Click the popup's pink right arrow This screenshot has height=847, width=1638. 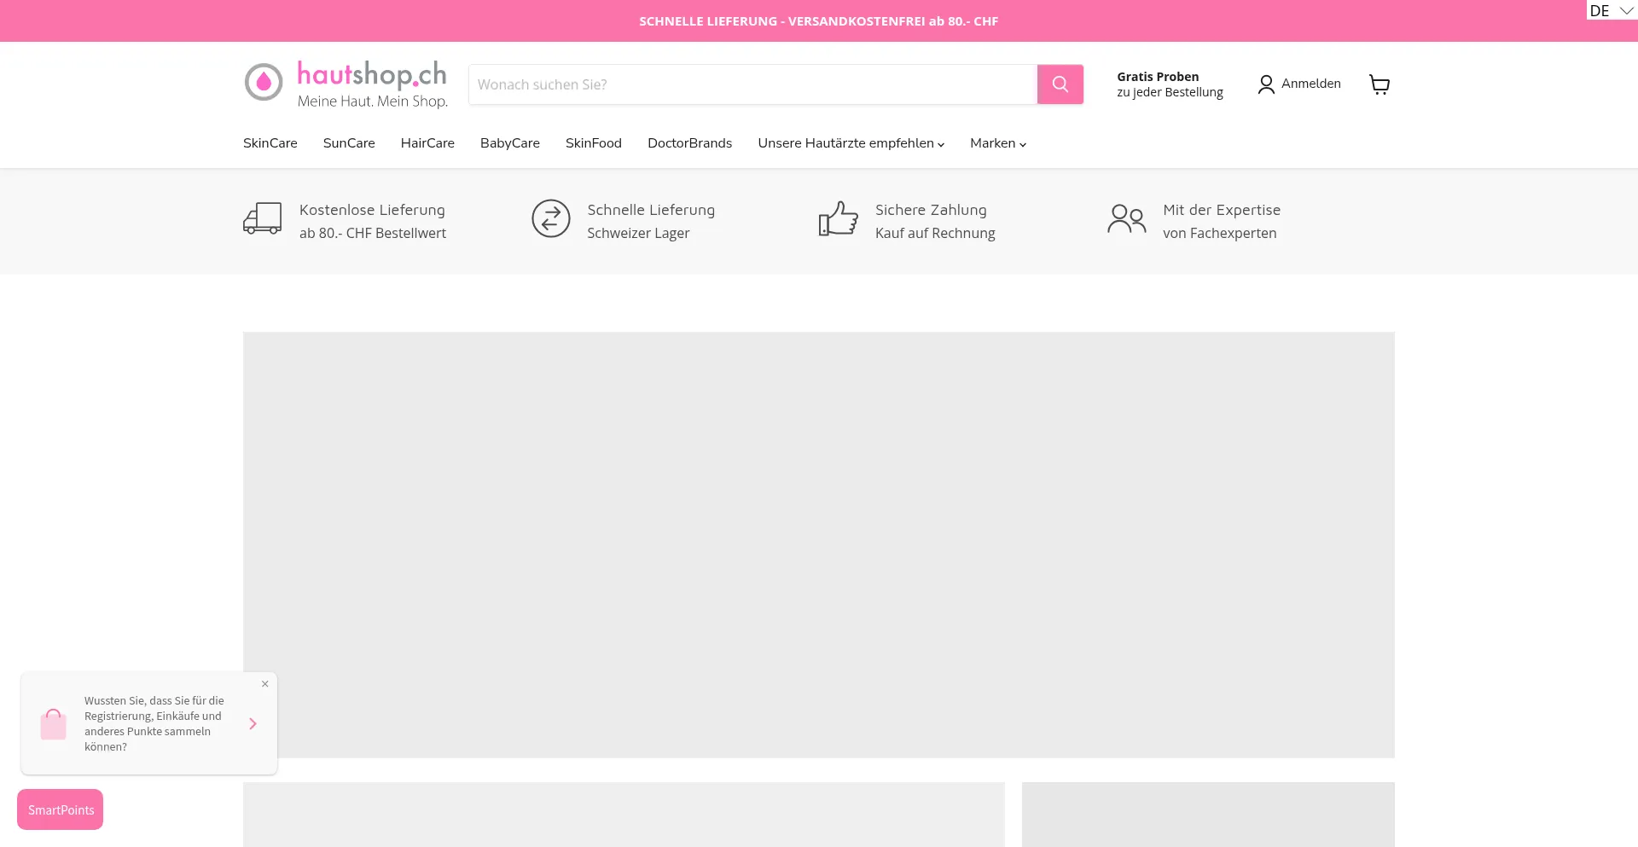(253, 723)
